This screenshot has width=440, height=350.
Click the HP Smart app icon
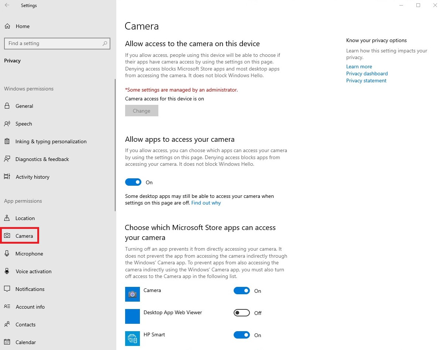pos(132,339)
